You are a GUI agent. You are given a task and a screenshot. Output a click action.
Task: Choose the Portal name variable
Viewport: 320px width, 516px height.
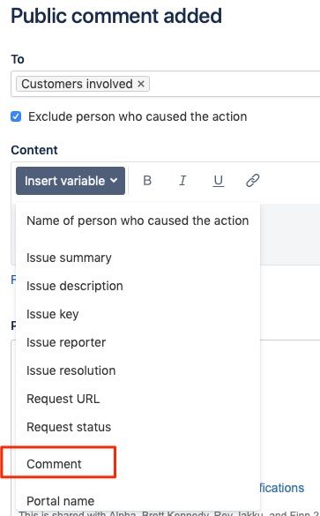138,501
